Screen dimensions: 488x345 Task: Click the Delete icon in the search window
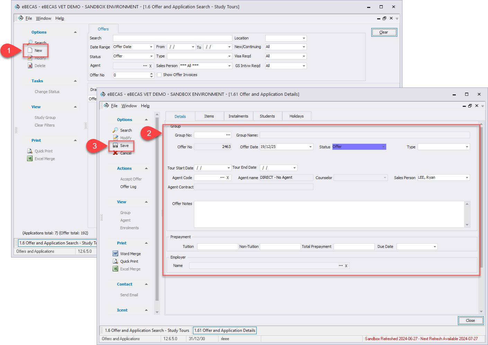(30, 66)
